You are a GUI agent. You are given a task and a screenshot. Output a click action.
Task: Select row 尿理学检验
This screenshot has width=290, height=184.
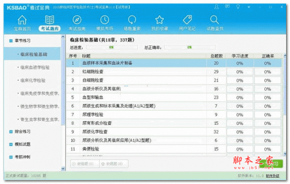tap(174, 115)
